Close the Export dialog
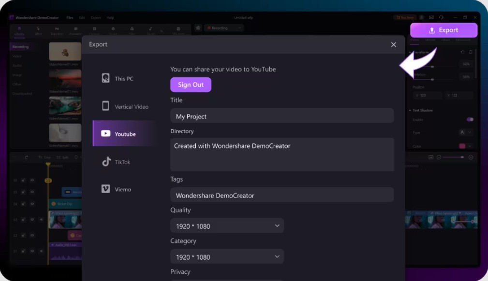This screenshot has width=488, height=281. 393,44
